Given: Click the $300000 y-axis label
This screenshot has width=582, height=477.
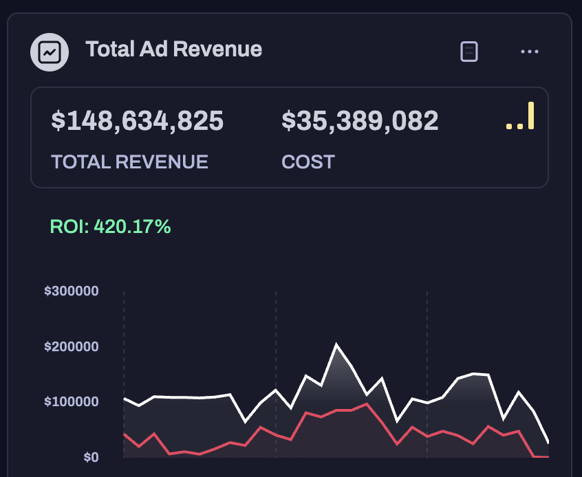Looking at the screenshot, I should pos(72,291).
